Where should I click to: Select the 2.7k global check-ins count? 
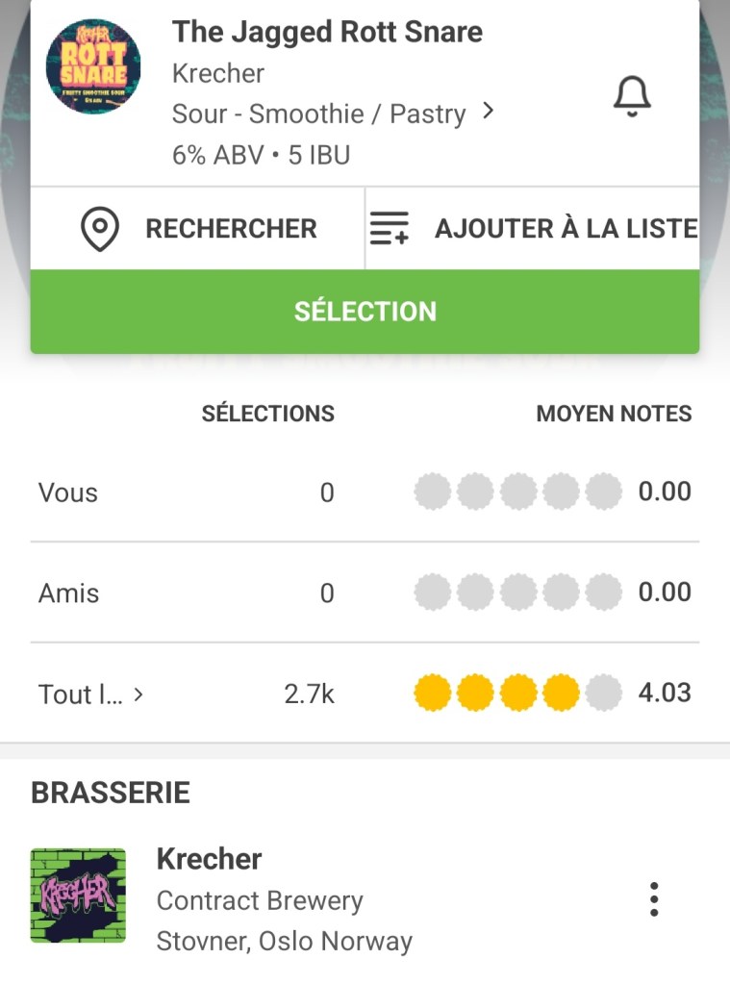(x=309, y=694)
